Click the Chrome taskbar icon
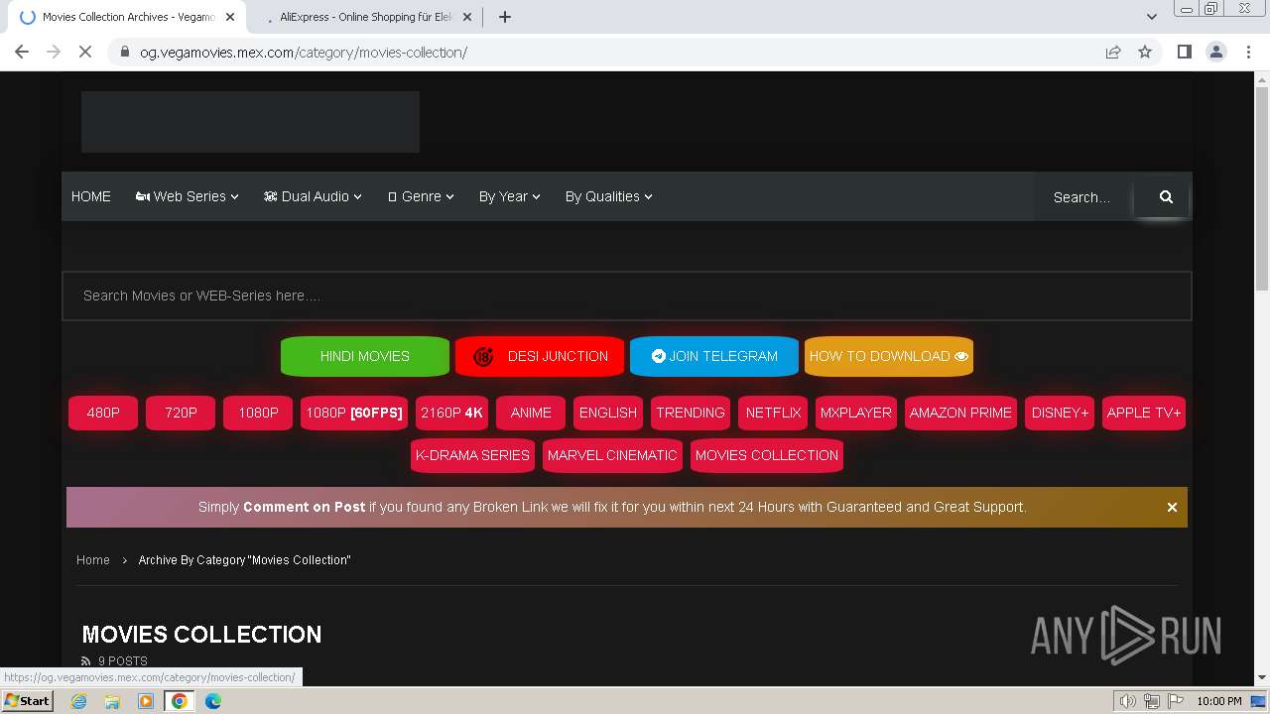The width and height of the screenshot is (1270, 714). point(180,701)
